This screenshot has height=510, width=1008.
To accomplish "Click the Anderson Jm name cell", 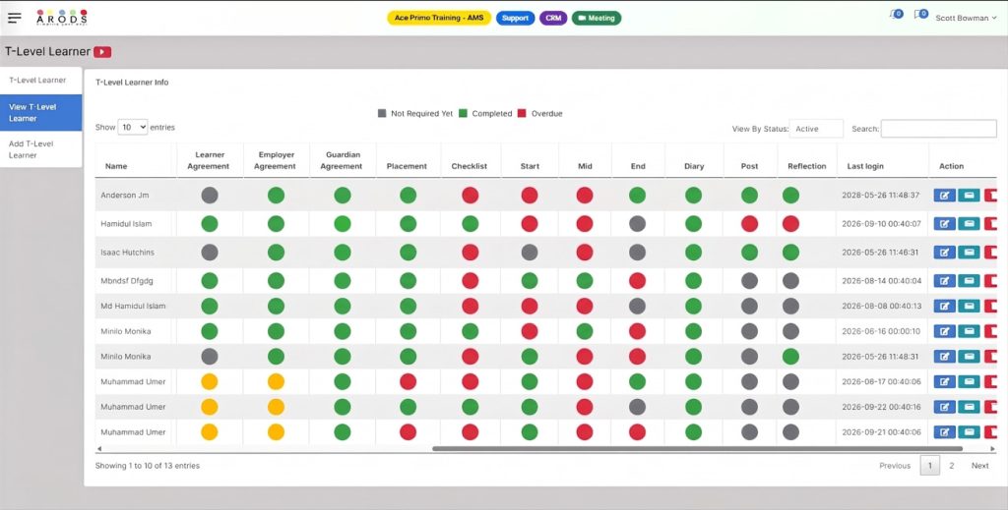I will (125, 195).
